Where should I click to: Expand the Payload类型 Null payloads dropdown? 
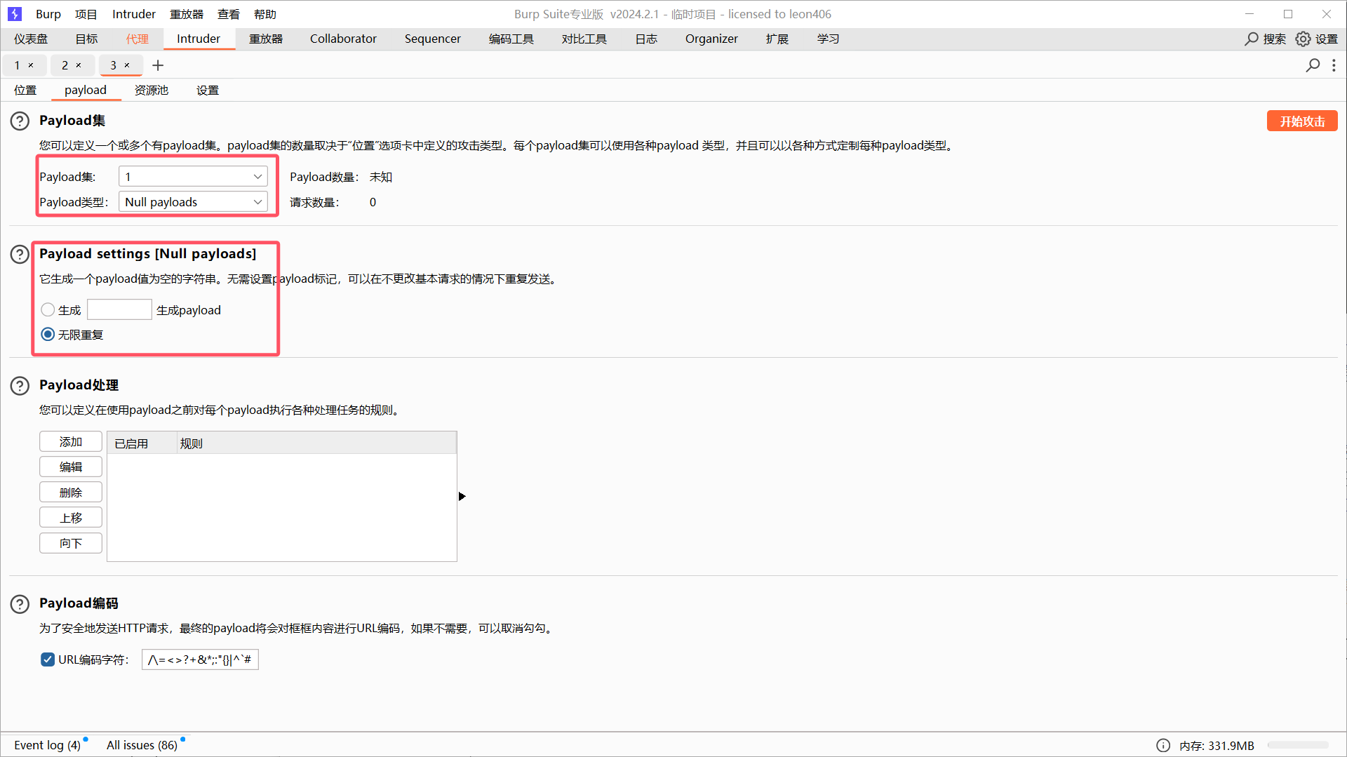(193, 202)
